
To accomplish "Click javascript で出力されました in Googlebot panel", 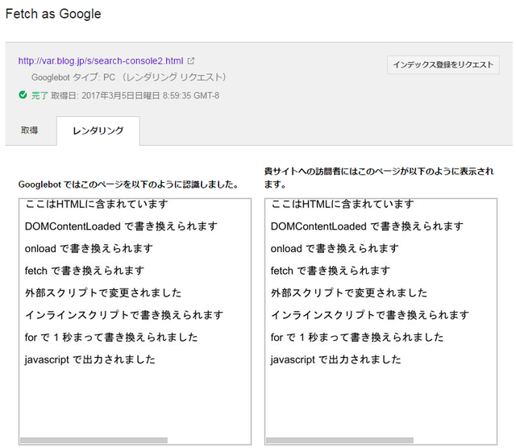I will coord(89,359).
